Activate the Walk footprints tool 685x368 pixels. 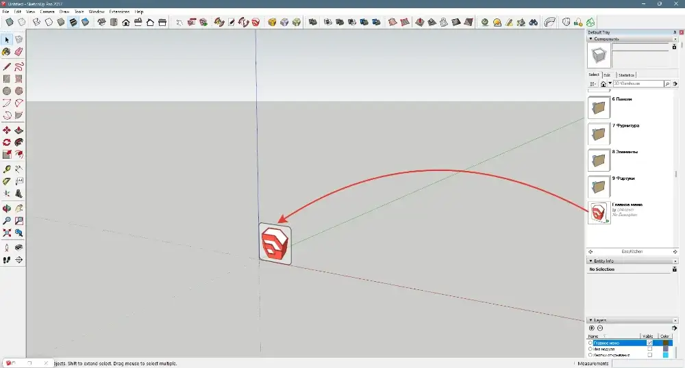(x=7, y=260)
